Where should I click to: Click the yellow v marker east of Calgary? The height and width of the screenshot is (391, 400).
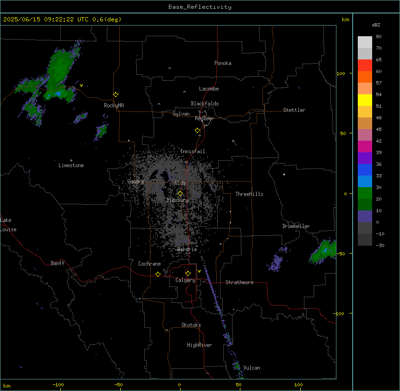pyautogui.click(x=199, y=271)
